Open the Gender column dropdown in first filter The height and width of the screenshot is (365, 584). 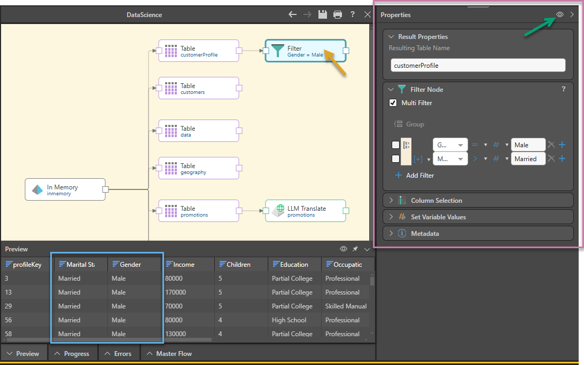[449, 145]
